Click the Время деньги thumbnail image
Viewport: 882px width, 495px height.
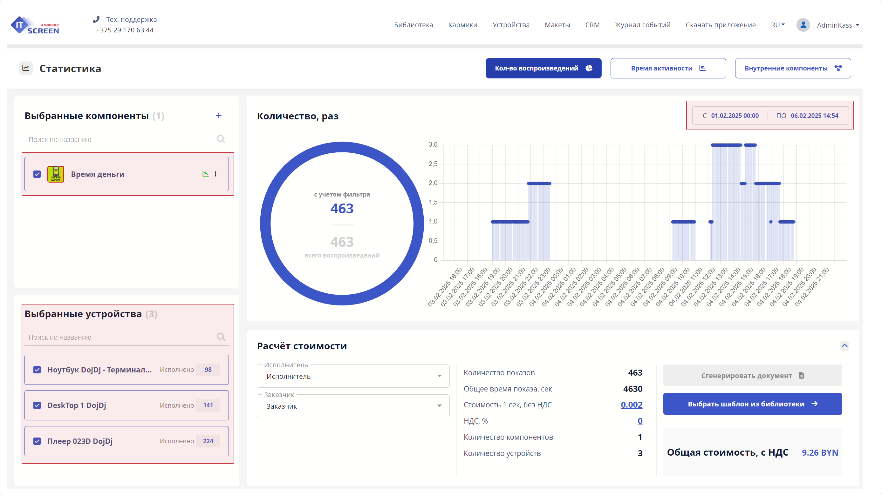(x=56, y=174)
